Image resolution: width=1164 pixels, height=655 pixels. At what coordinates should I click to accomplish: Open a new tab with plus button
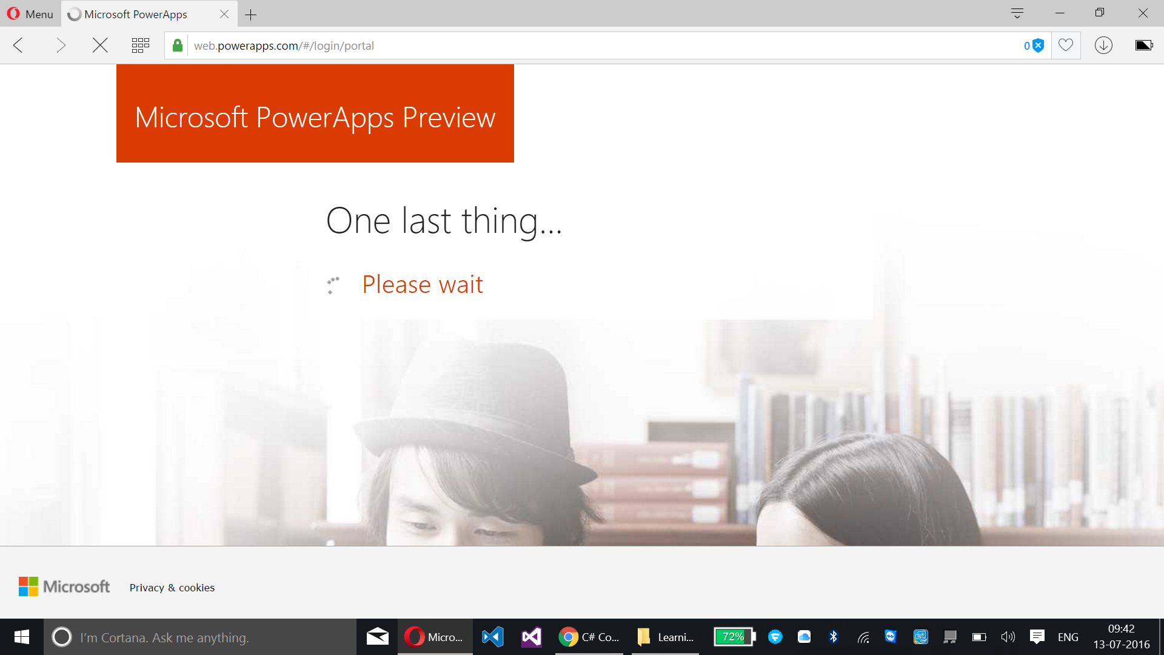(x=251, y=15)
